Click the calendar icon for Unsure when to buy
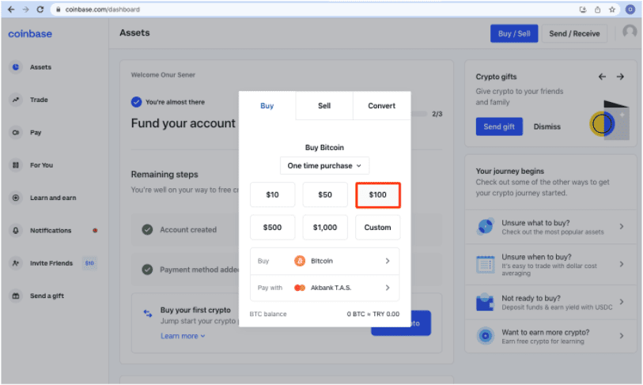The width and height of the screenshot is (643, 385). 485,264
